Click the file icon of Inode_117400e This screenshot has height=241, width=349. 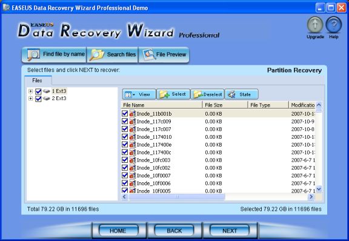133,145
